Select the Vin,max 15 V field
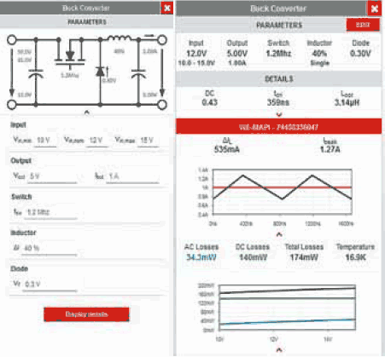 coord(148,141)
